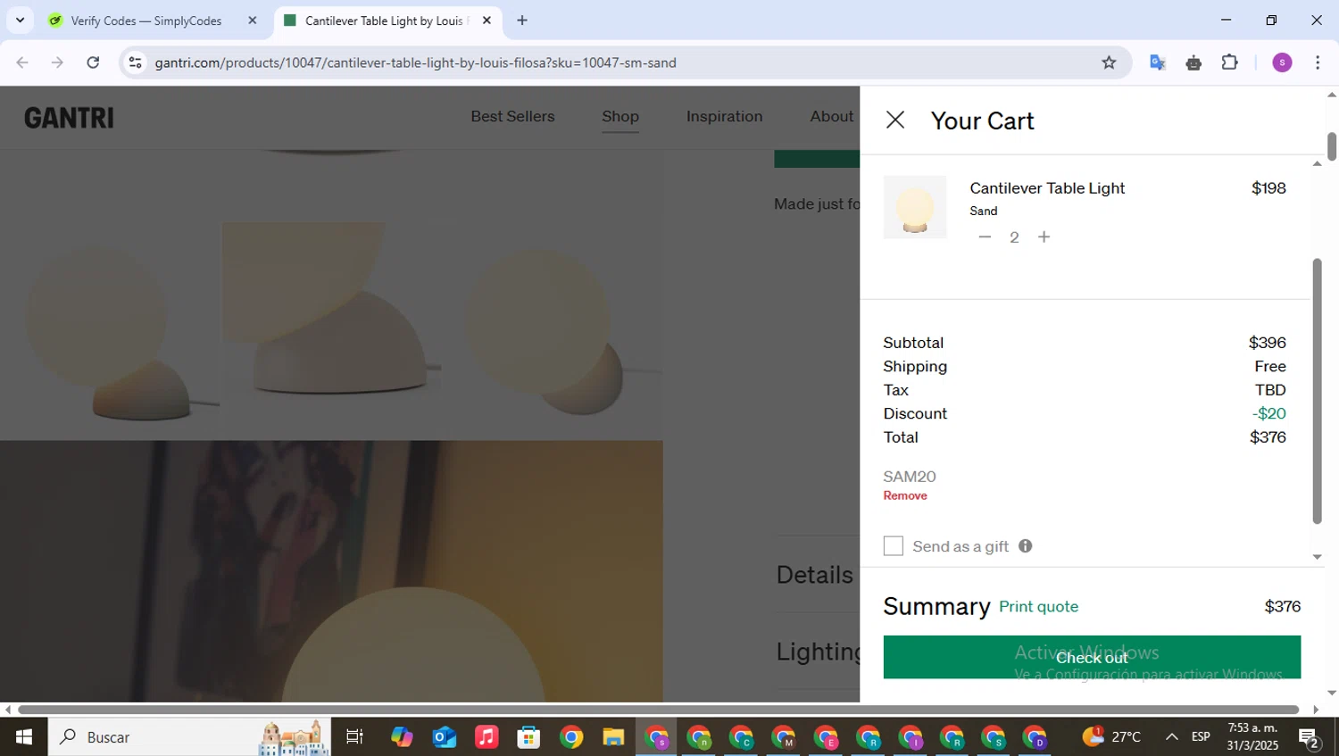Expand the Lighting section
Screen dimensions: 1339x756
(818, 652)
